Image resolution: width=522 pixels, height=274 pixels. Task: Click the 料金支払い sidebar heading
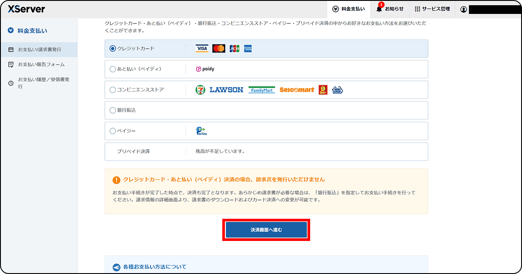32,30
